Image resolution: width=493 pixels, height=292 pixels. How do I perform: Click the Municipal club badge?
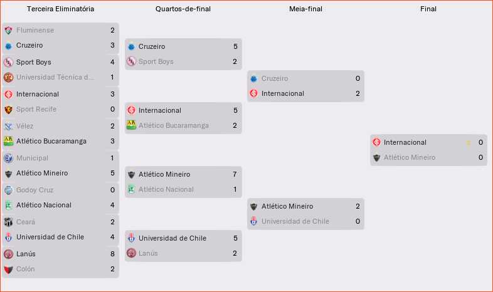pyautogui.click(x=9, y=158)
